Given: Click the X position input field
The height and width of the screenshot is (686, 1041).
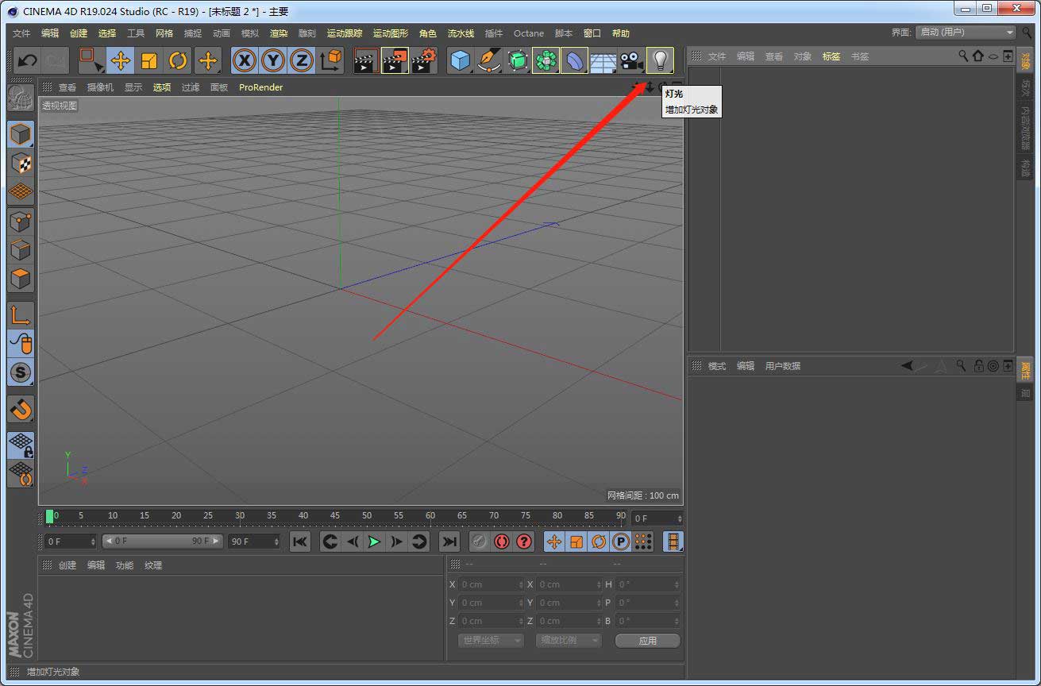Looking at the screenshot, I should pos(490,584).
